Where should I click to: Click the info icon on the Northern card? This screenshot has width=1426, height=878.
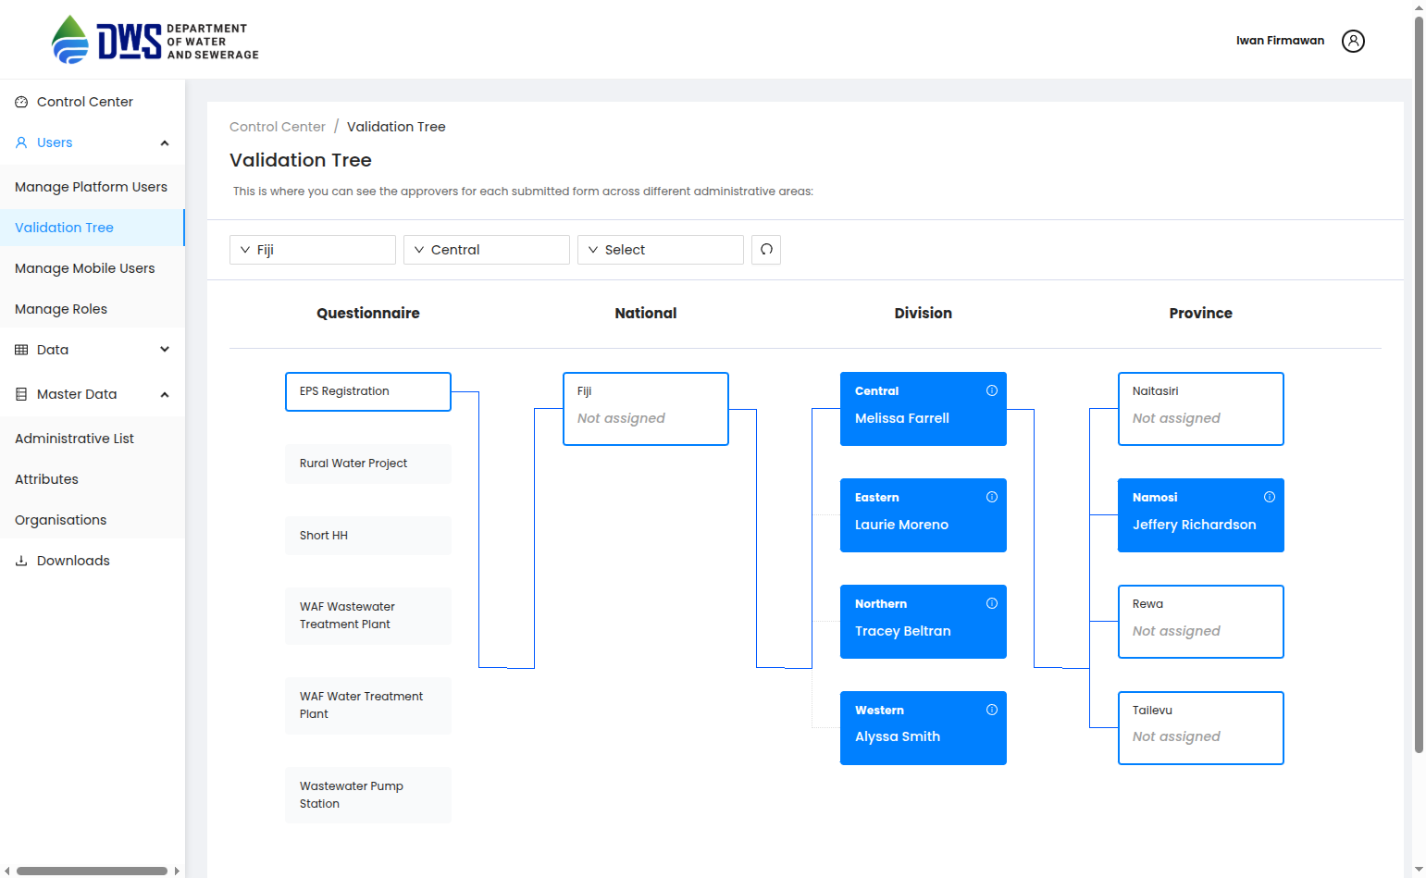(992, 603)
